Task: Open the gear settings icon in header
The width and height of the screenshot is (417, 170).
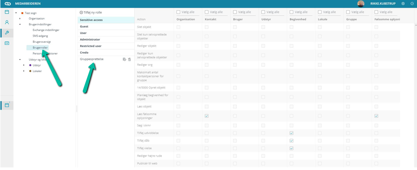Action: (403, 4)
